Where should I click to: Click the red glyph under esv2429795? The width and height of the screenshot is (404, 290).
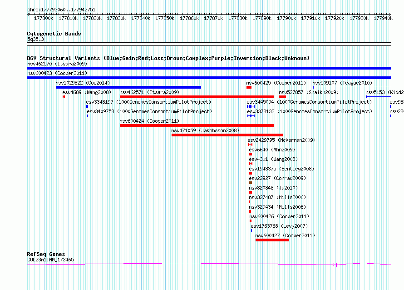(250, 145)
